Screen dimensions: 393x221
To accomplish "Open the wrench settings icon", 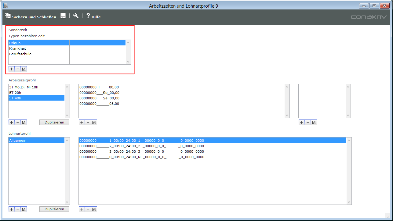I will pyautogui.click(x=76, y=16).
